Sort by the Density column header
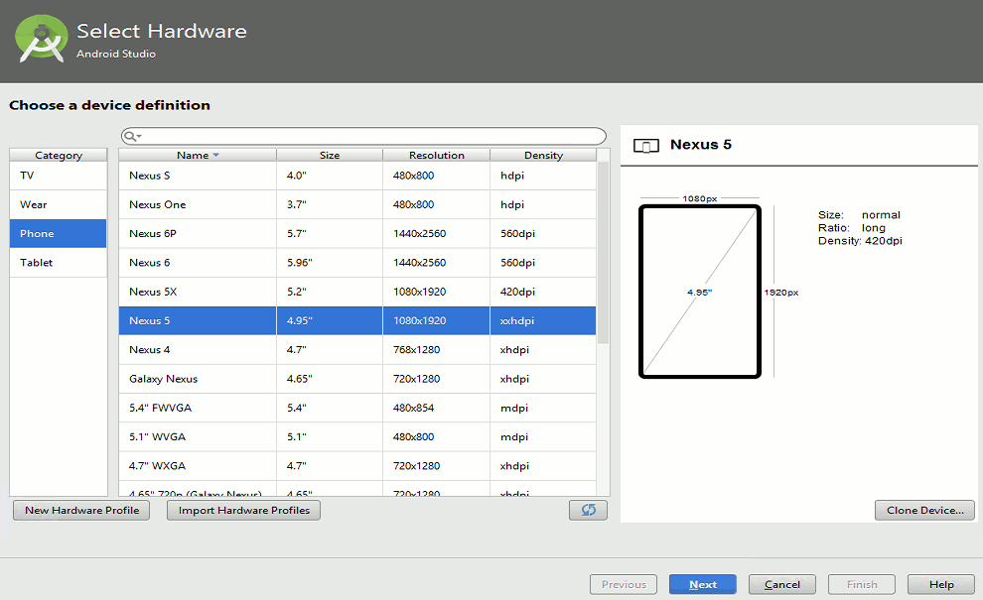This screenshot has height=600, width=983. [x=543, y=156]
